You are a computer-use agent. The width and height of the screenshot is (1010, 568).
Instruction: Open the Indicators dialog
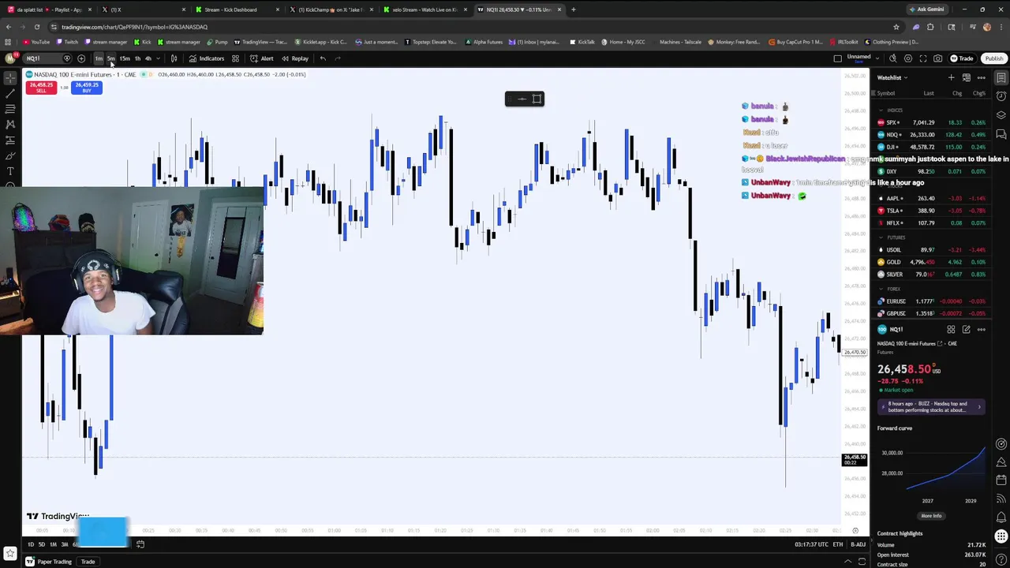click(x=207, y=58)
